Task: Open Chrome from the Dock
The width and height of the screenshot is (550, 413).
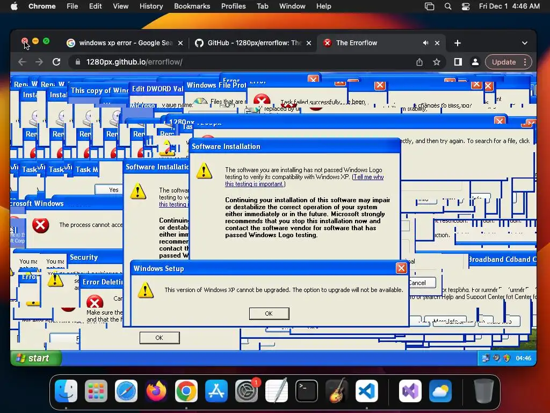Action: coord(186,391)
